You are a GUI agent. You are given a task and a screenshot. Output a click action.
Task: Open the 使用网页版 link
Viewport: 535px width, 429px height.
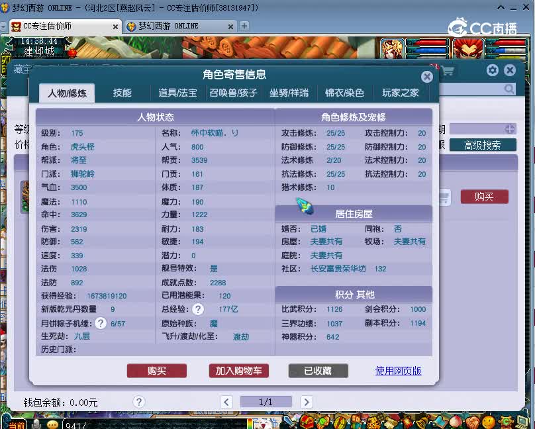click(x=398, y=371)
